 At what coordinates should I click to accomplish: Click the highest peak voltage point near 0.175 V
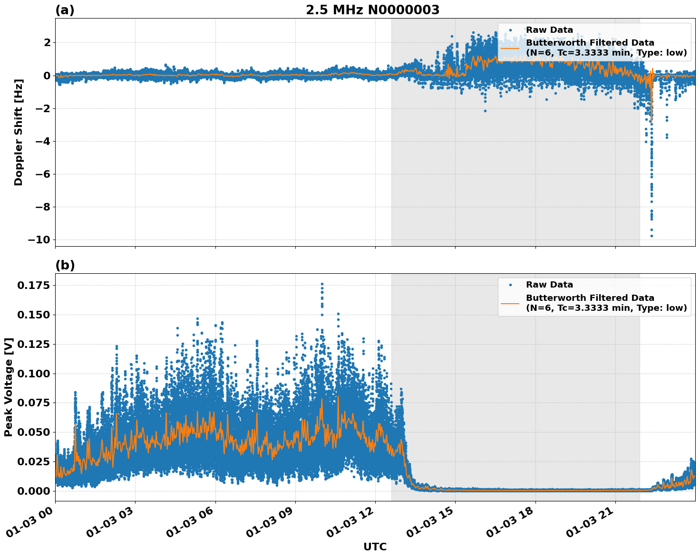[x=322, y=283]
